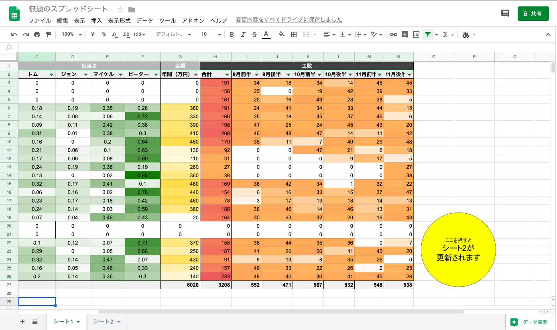
Task: Open the ファイル menu
Action: point(40,20)
